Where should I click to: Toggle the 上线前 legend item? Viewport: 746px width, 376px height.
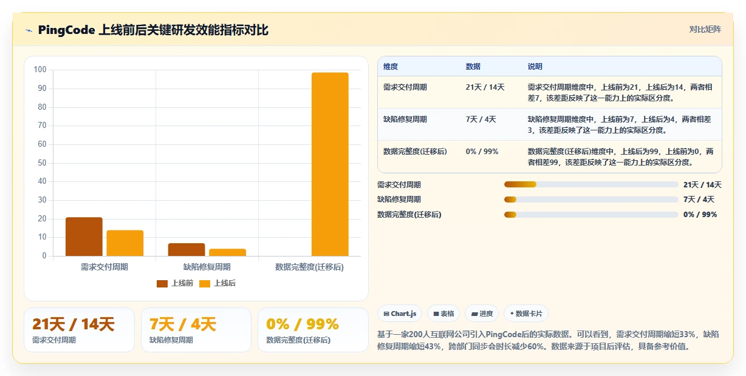point(175,283)
